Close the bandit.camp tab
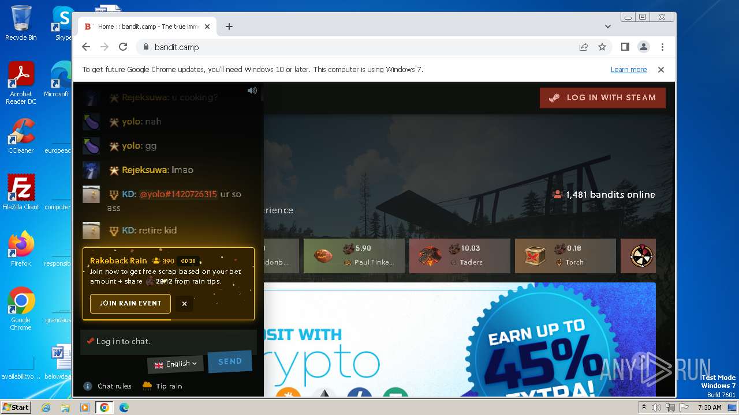The height and width of the screenshot is (415, 739). pyautogui.click(x=207, y=27)
